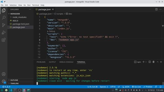Click the dev breadcrumb segment
The width and height of the screenshot is (164, 92).
(69, 14)
